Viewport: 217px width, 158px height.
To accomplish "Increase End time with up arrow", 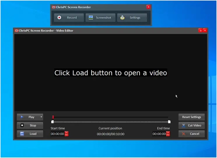I will [168, 133].
